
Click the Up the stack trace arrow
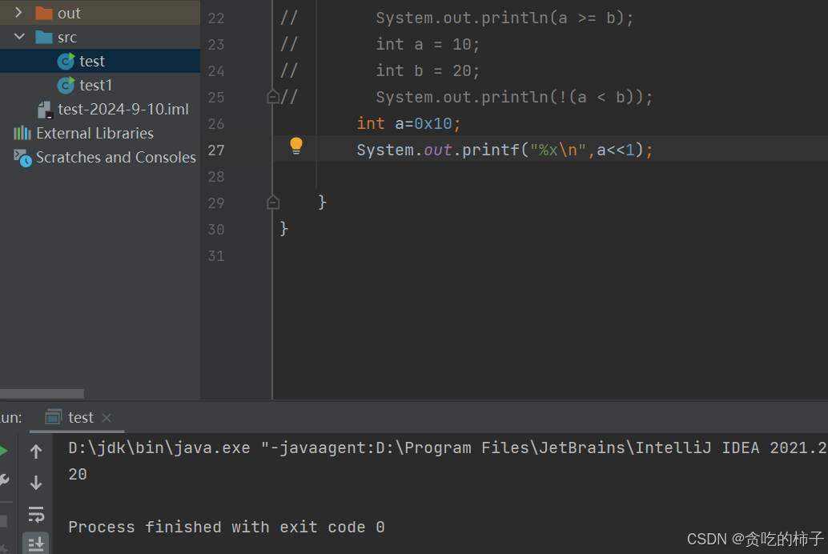(36, 452)
